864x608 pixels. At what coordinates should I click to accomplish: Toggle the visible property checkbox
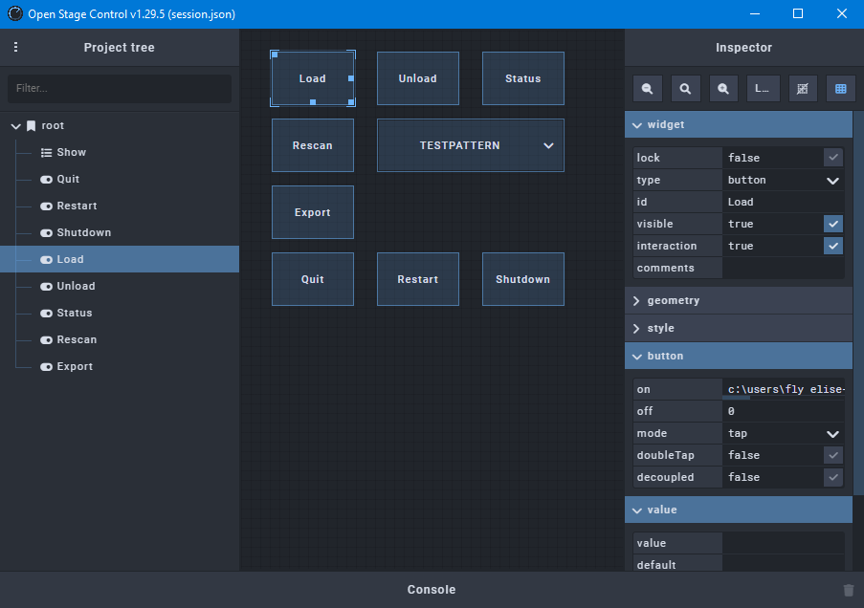click(833, 224)
